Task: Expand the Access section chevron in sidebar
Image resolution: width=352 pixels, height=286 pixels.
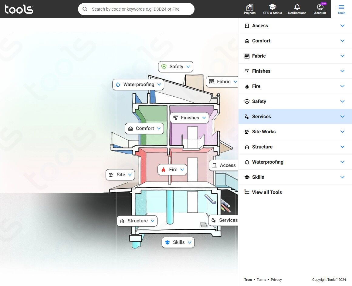Action: pyautogui.click(x=342, y=25)
